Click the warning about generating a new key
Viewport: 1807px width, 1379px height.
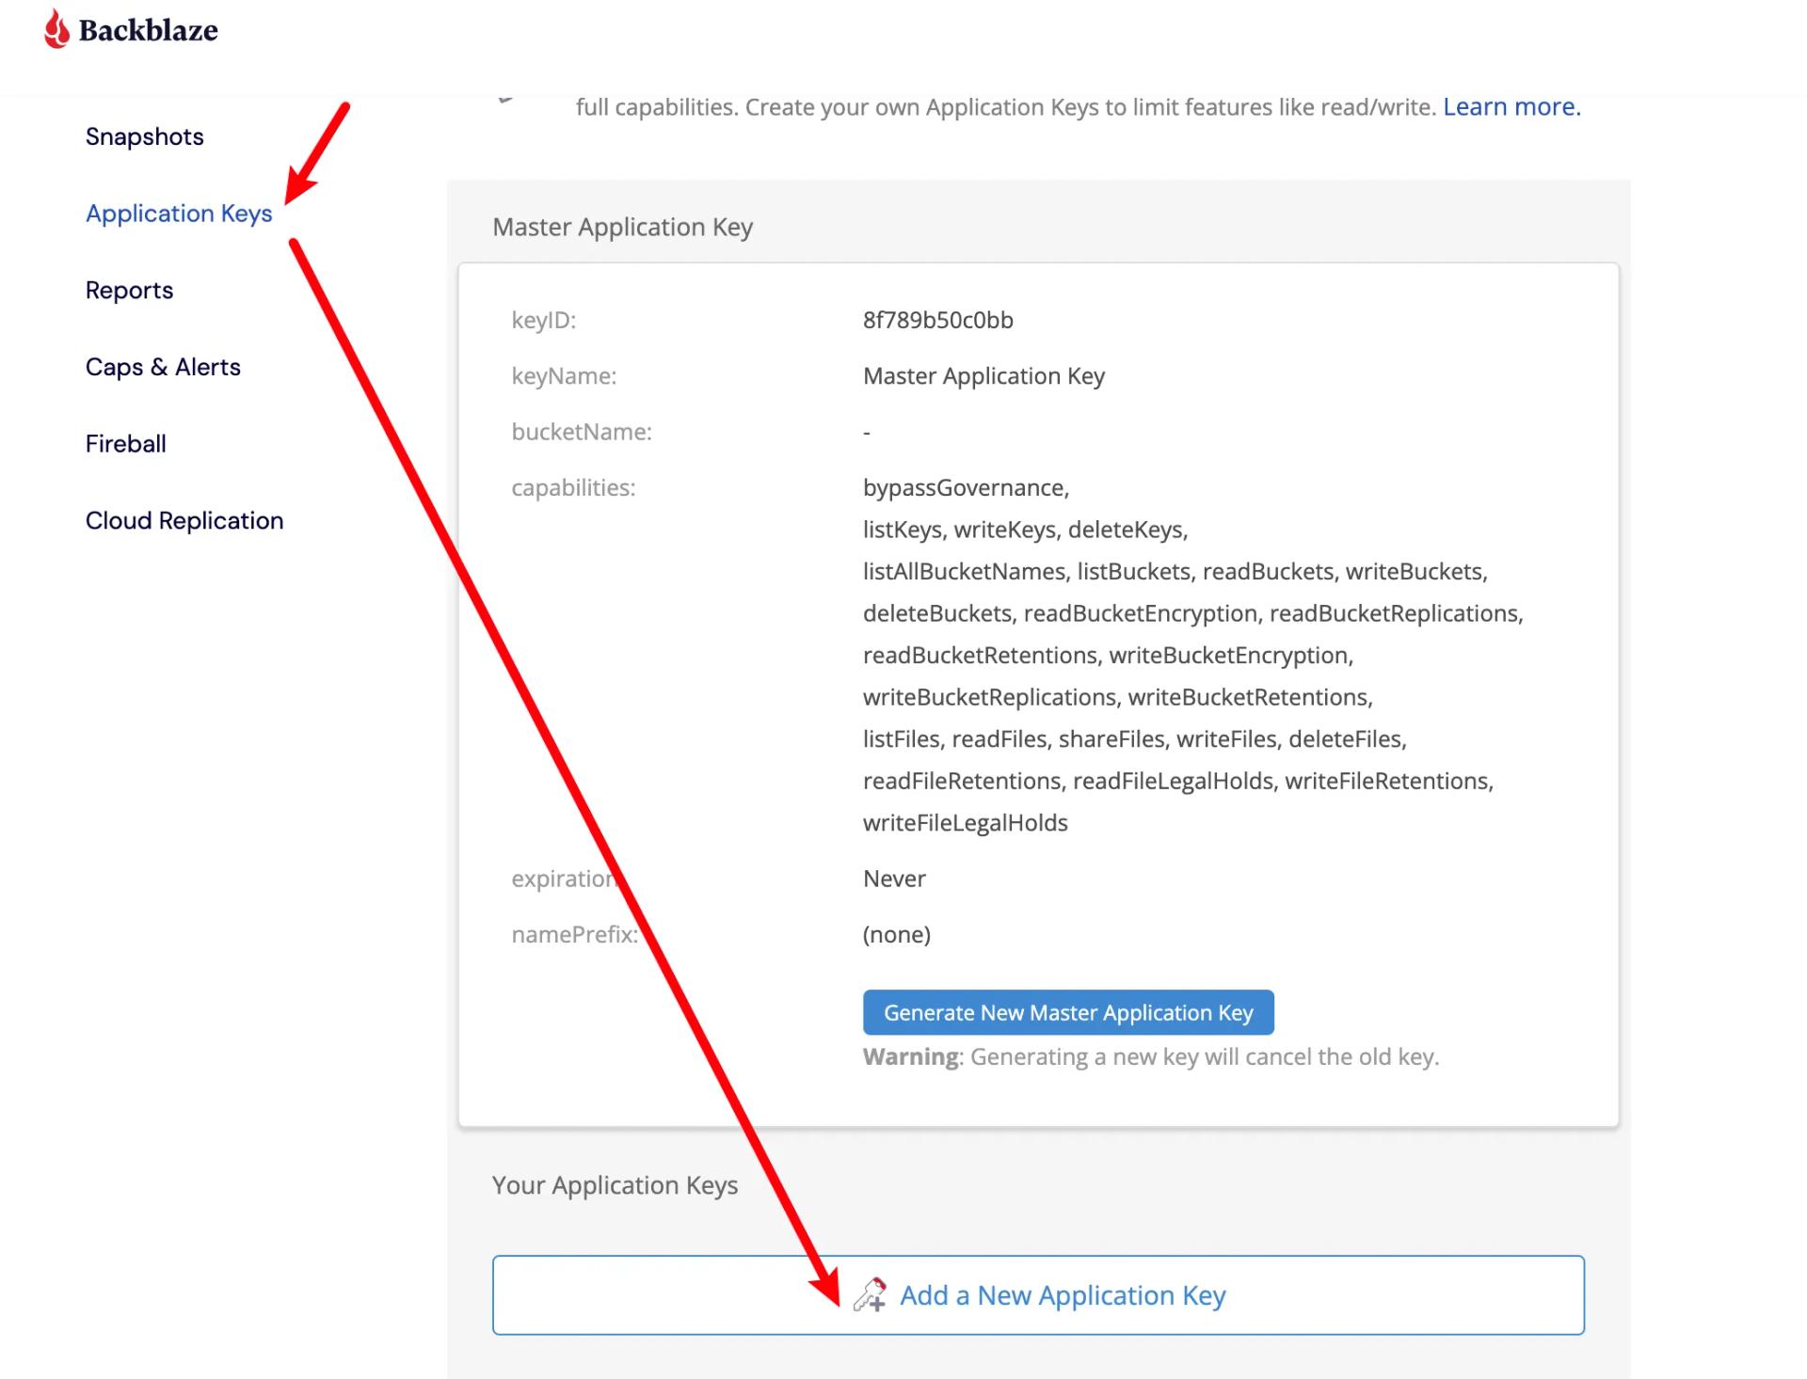click(1151, 1057)
